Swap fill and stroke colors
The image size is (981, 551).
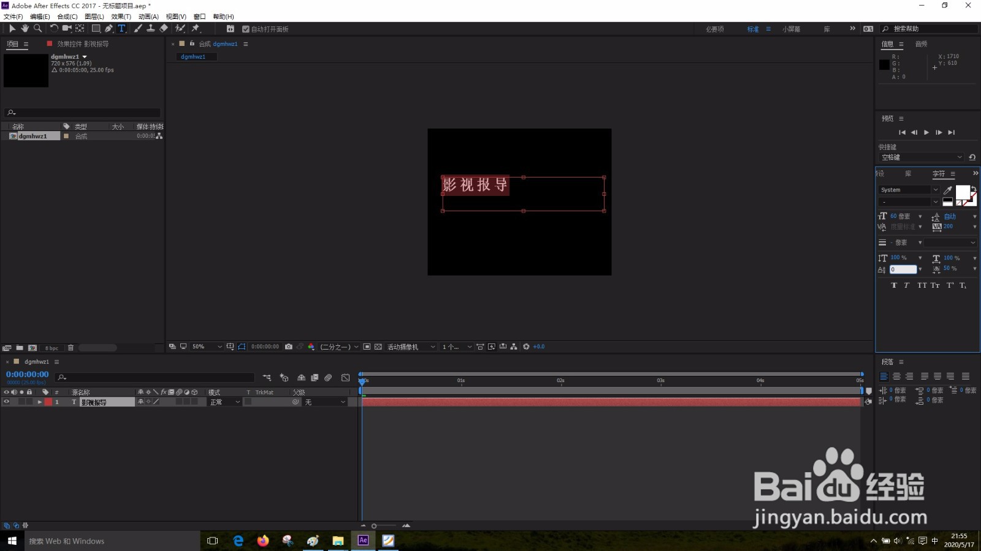(974, 189)
